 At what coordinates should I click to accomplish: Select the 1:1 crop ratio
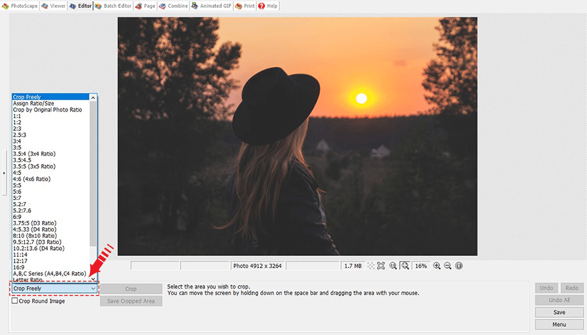coord(51,116)
